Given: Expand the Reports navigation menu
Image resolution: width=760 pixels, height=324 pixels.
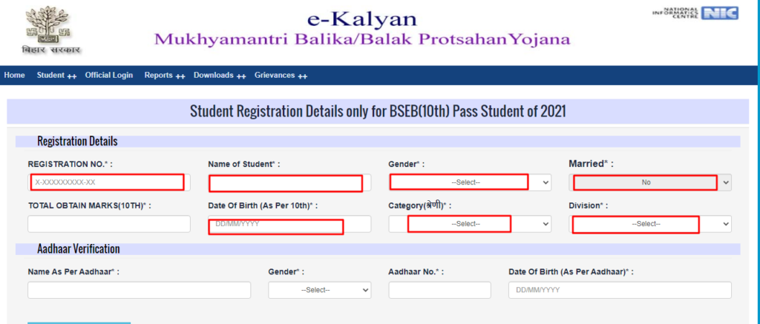Looking at the screenshot, I should (165, 76).
